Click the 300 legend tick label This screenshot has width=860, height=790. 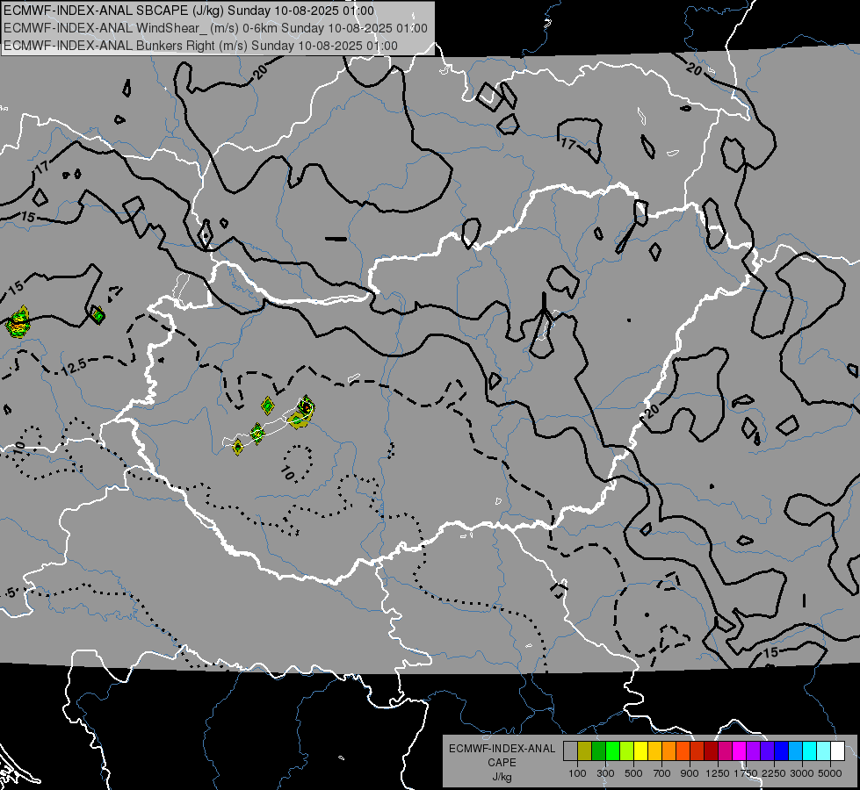click(605, 773)
